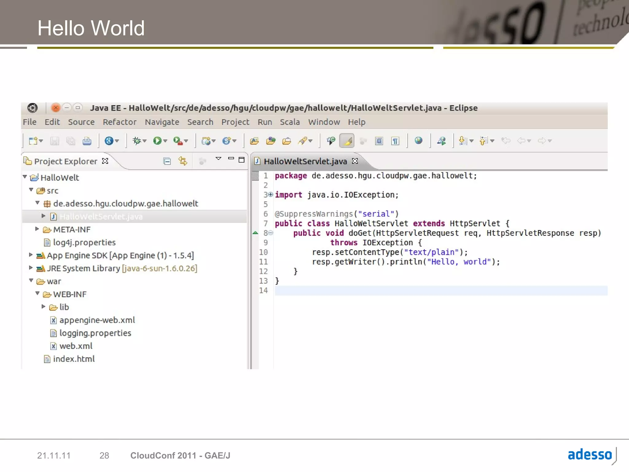The width and height of the screenshot is (629, 472).
Task: Toggle Link with Editor in Project Explorer
Action: [183, 161]
